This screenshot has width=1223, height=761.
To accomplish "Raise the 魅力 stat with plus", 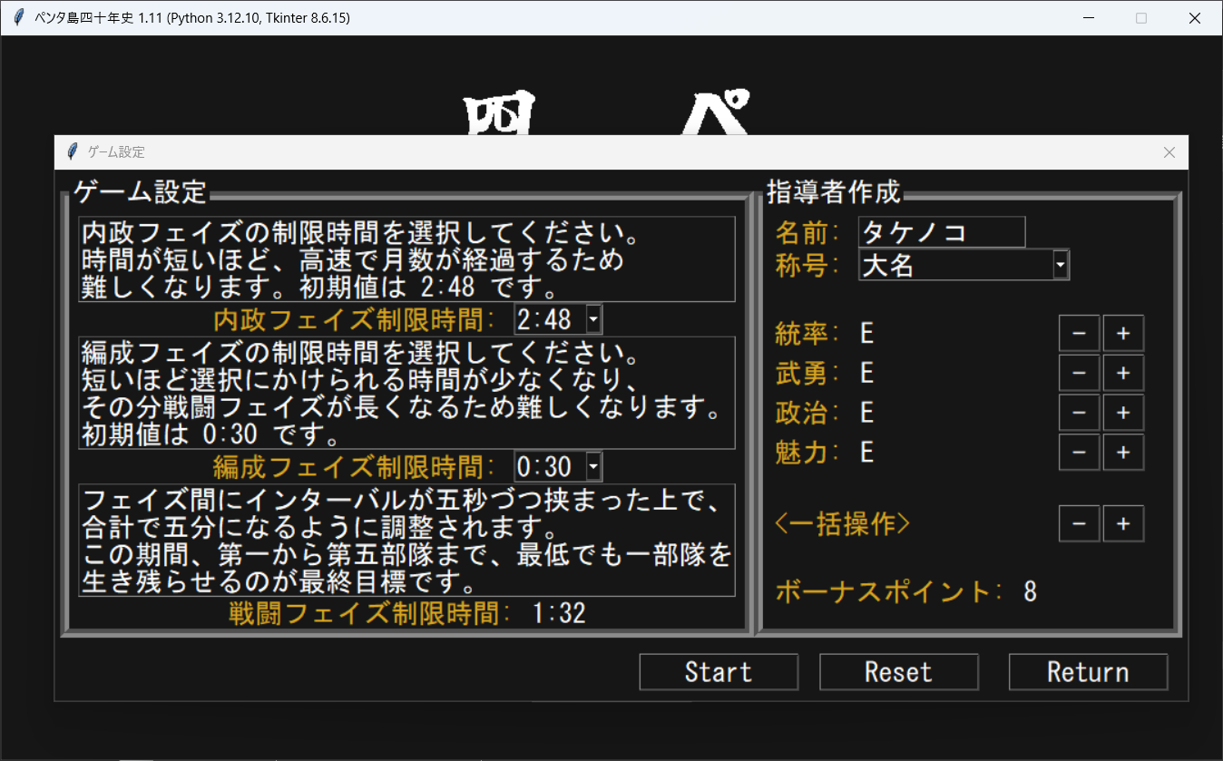I will (1123, 453).
